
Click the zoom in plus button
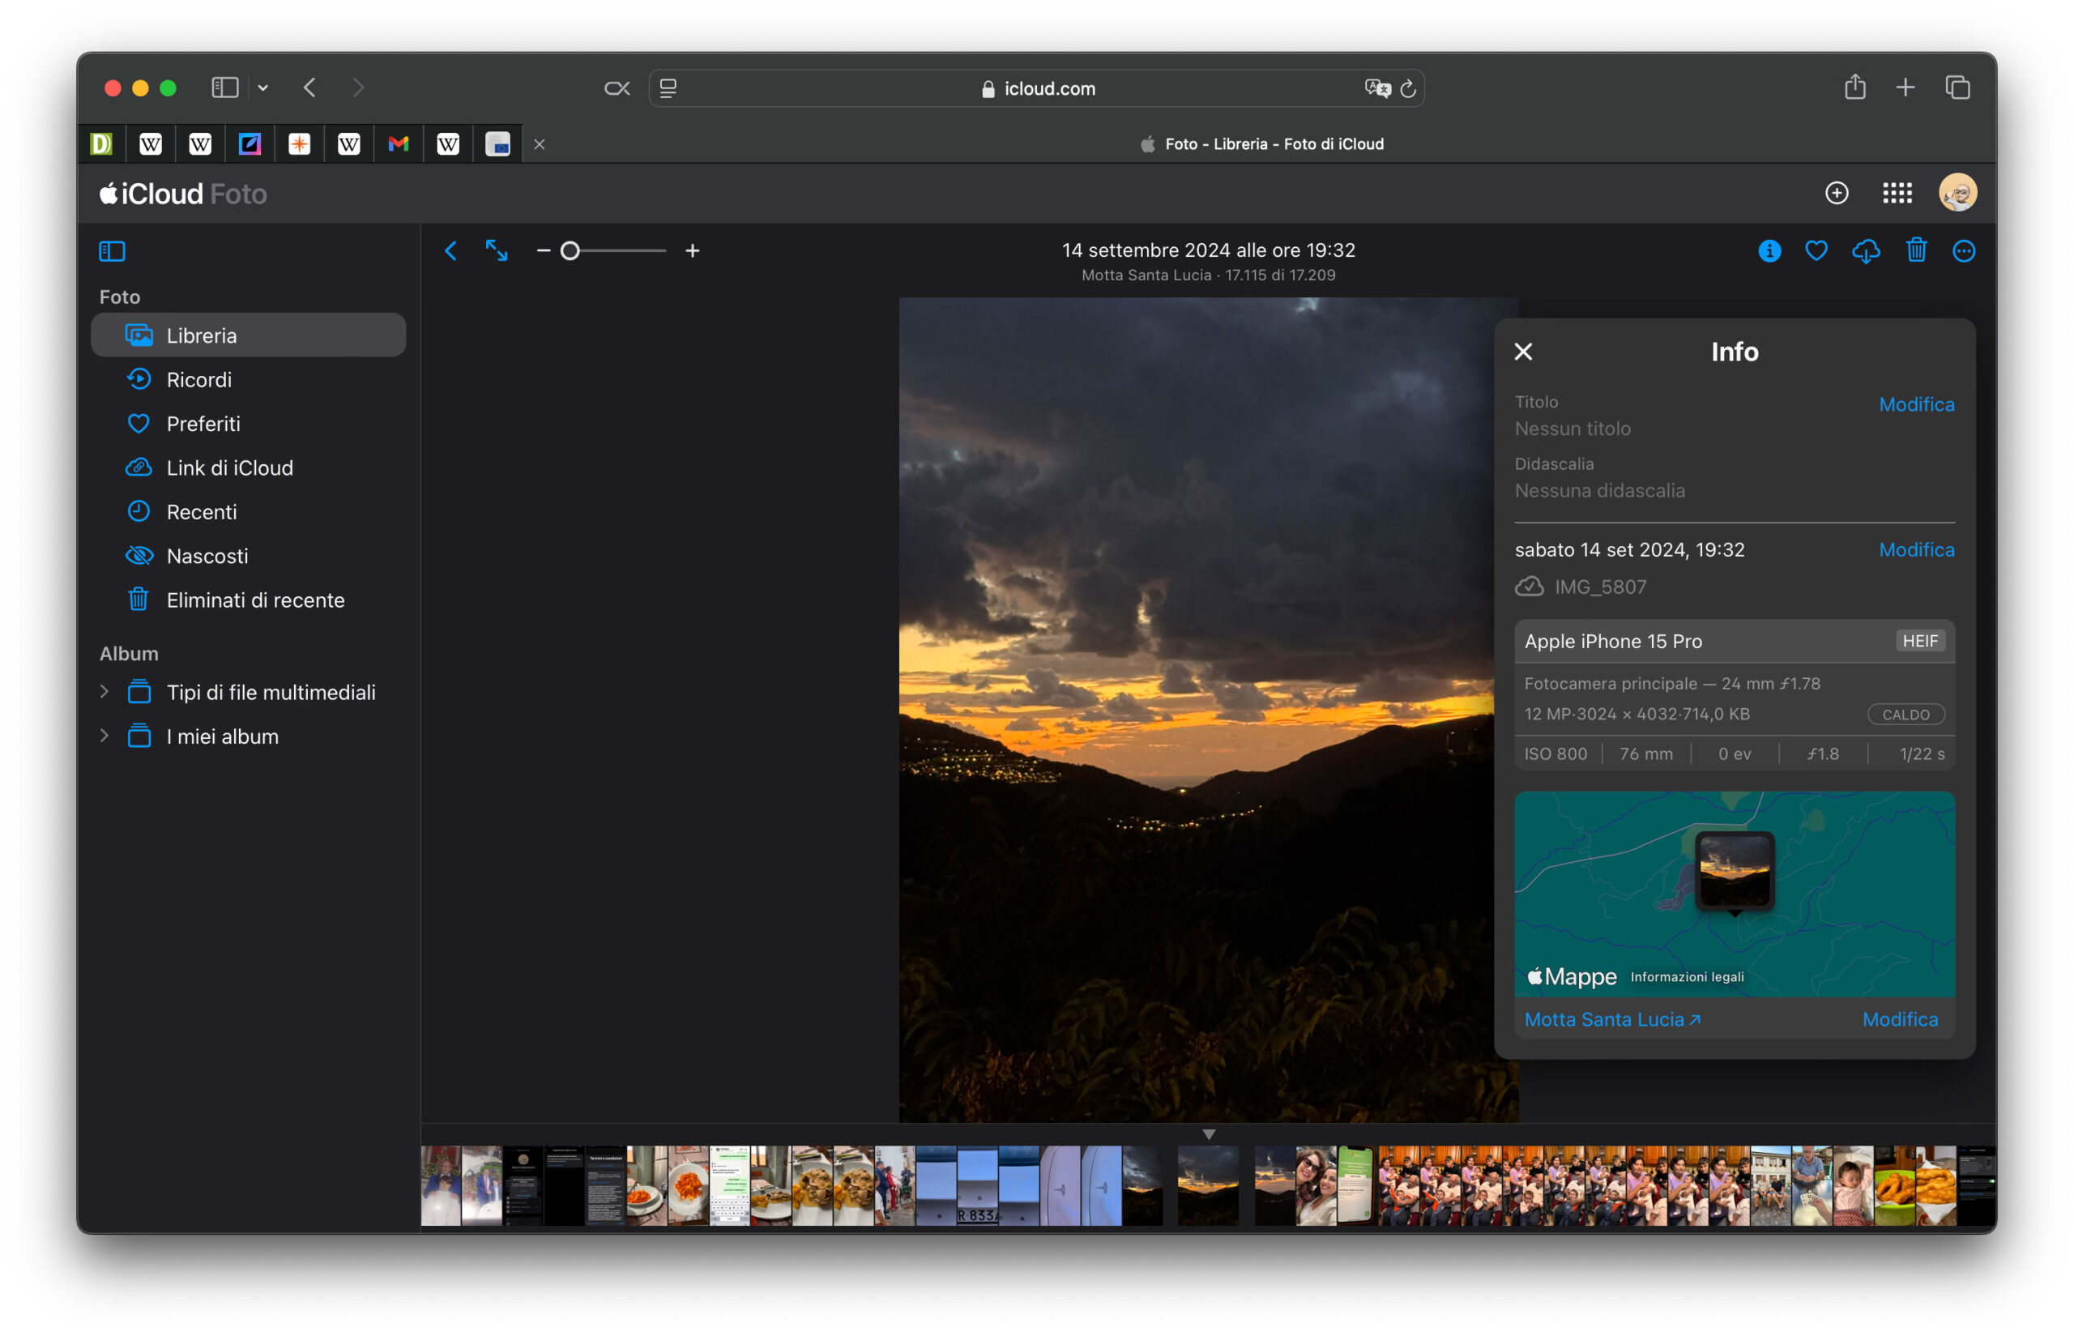[692, 250]
